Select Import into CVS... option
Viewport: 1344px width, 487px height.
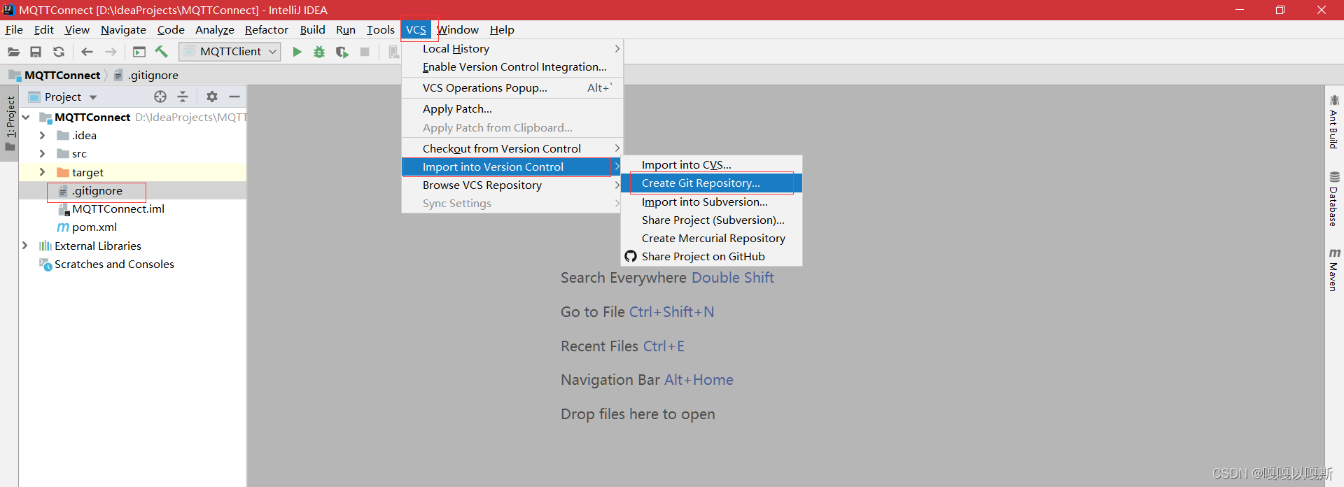point(712,164)
